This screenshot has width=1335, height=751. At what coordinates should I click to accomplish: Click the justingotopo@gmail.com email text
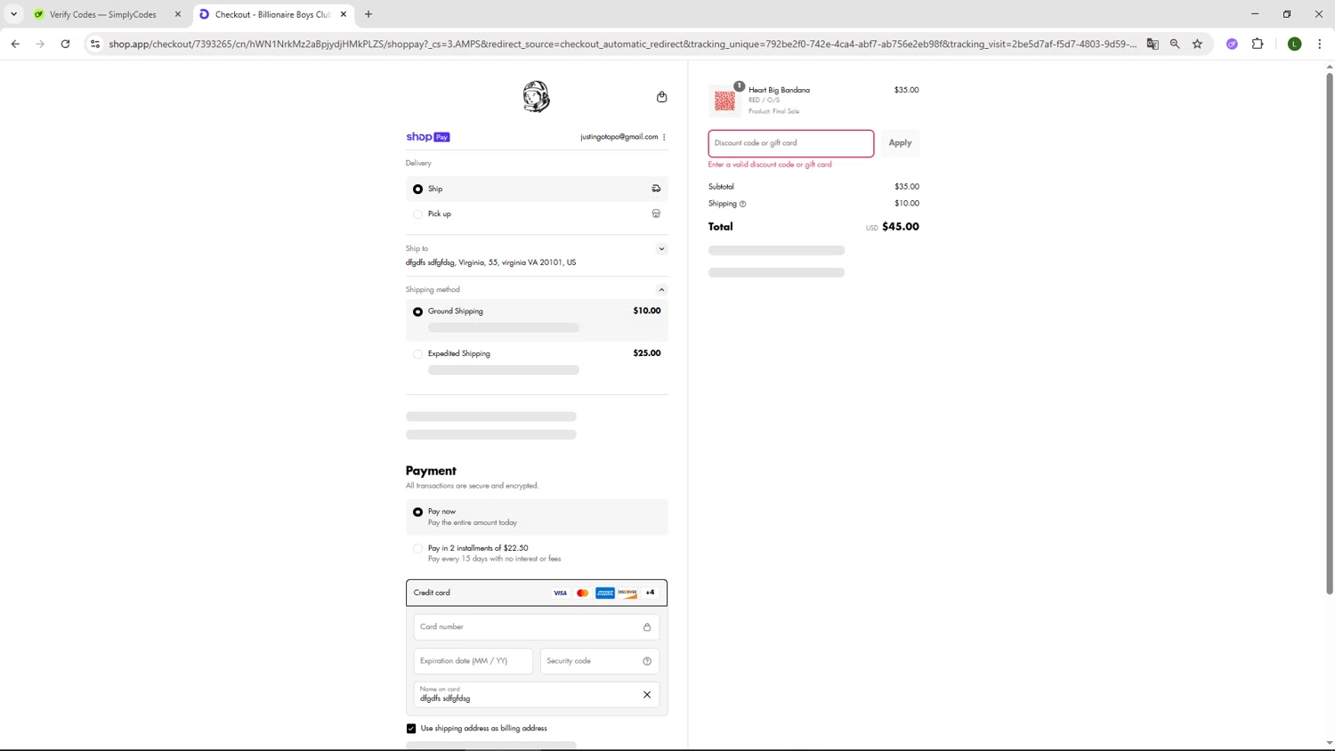coord(619,137)
